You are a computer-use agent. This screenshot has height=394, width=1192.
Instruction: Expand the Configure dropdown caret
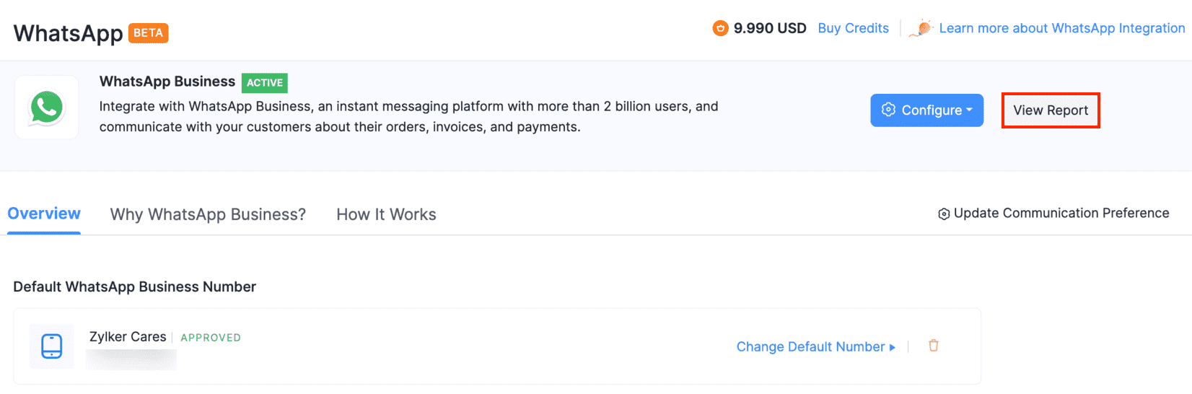969,110
